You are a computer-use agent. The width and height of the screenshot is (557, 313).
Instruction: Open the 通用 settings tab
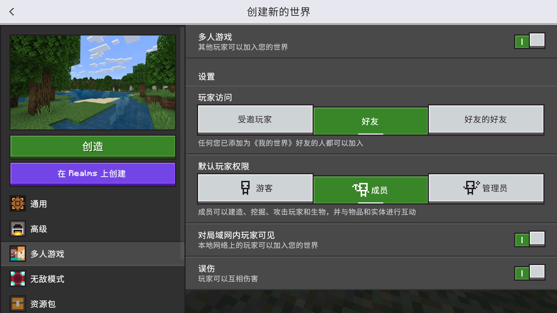(93, 204)
